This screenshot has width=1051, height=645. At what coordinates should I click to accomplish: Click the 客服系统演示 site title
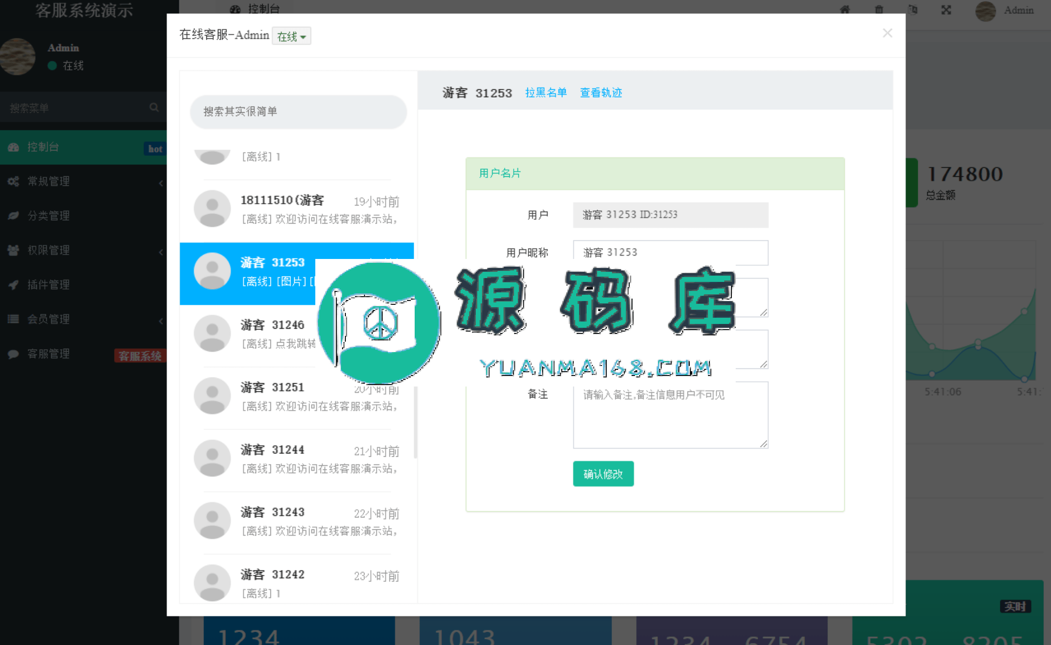pos(84,11)
